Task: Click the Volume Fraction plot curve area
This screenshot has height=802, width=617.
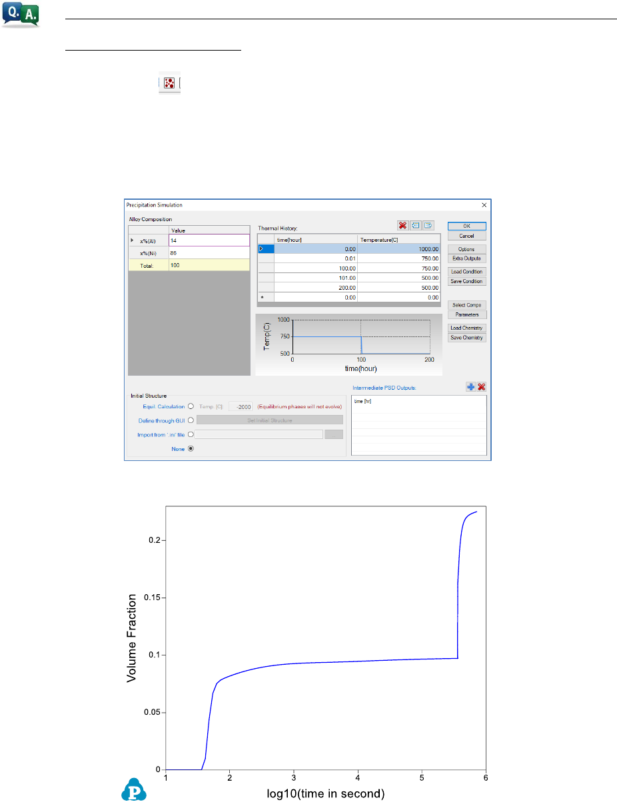Action: (325, 638)
